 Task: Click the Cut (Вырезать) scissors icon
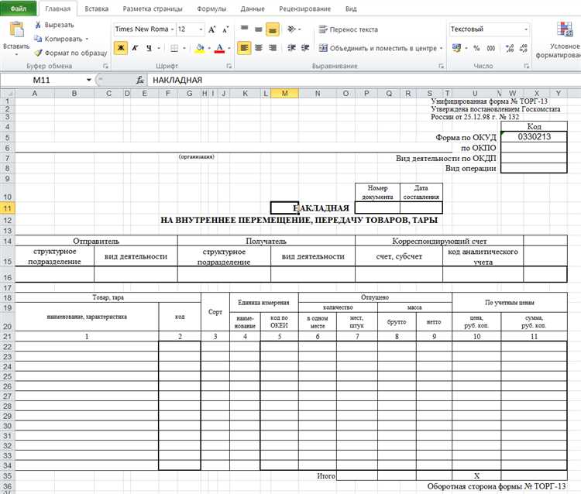(38, 26)
